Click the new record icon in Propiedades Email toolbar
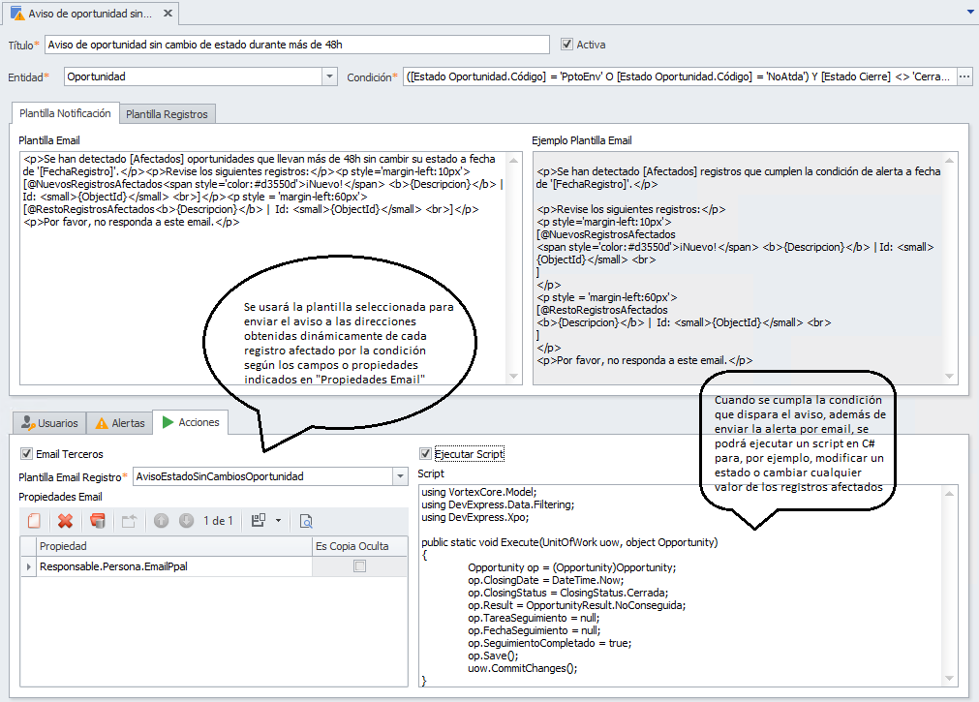 click(x=35, y=521)
